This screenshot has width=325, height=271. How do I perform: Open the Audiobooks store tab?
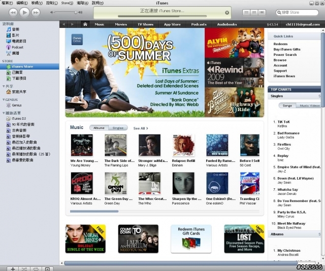point(227,24)
